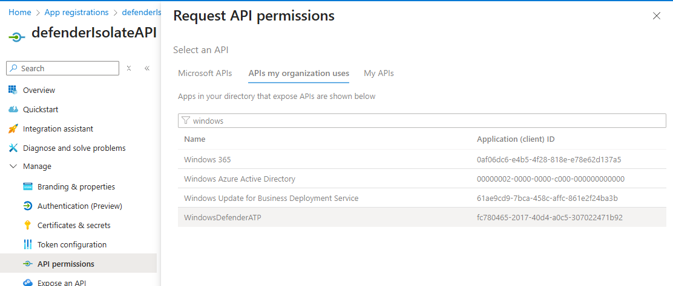Viewport: 673px width, 286px height.
Task: Select the APIs my organization uses tab
Action: tap(299, 73)
